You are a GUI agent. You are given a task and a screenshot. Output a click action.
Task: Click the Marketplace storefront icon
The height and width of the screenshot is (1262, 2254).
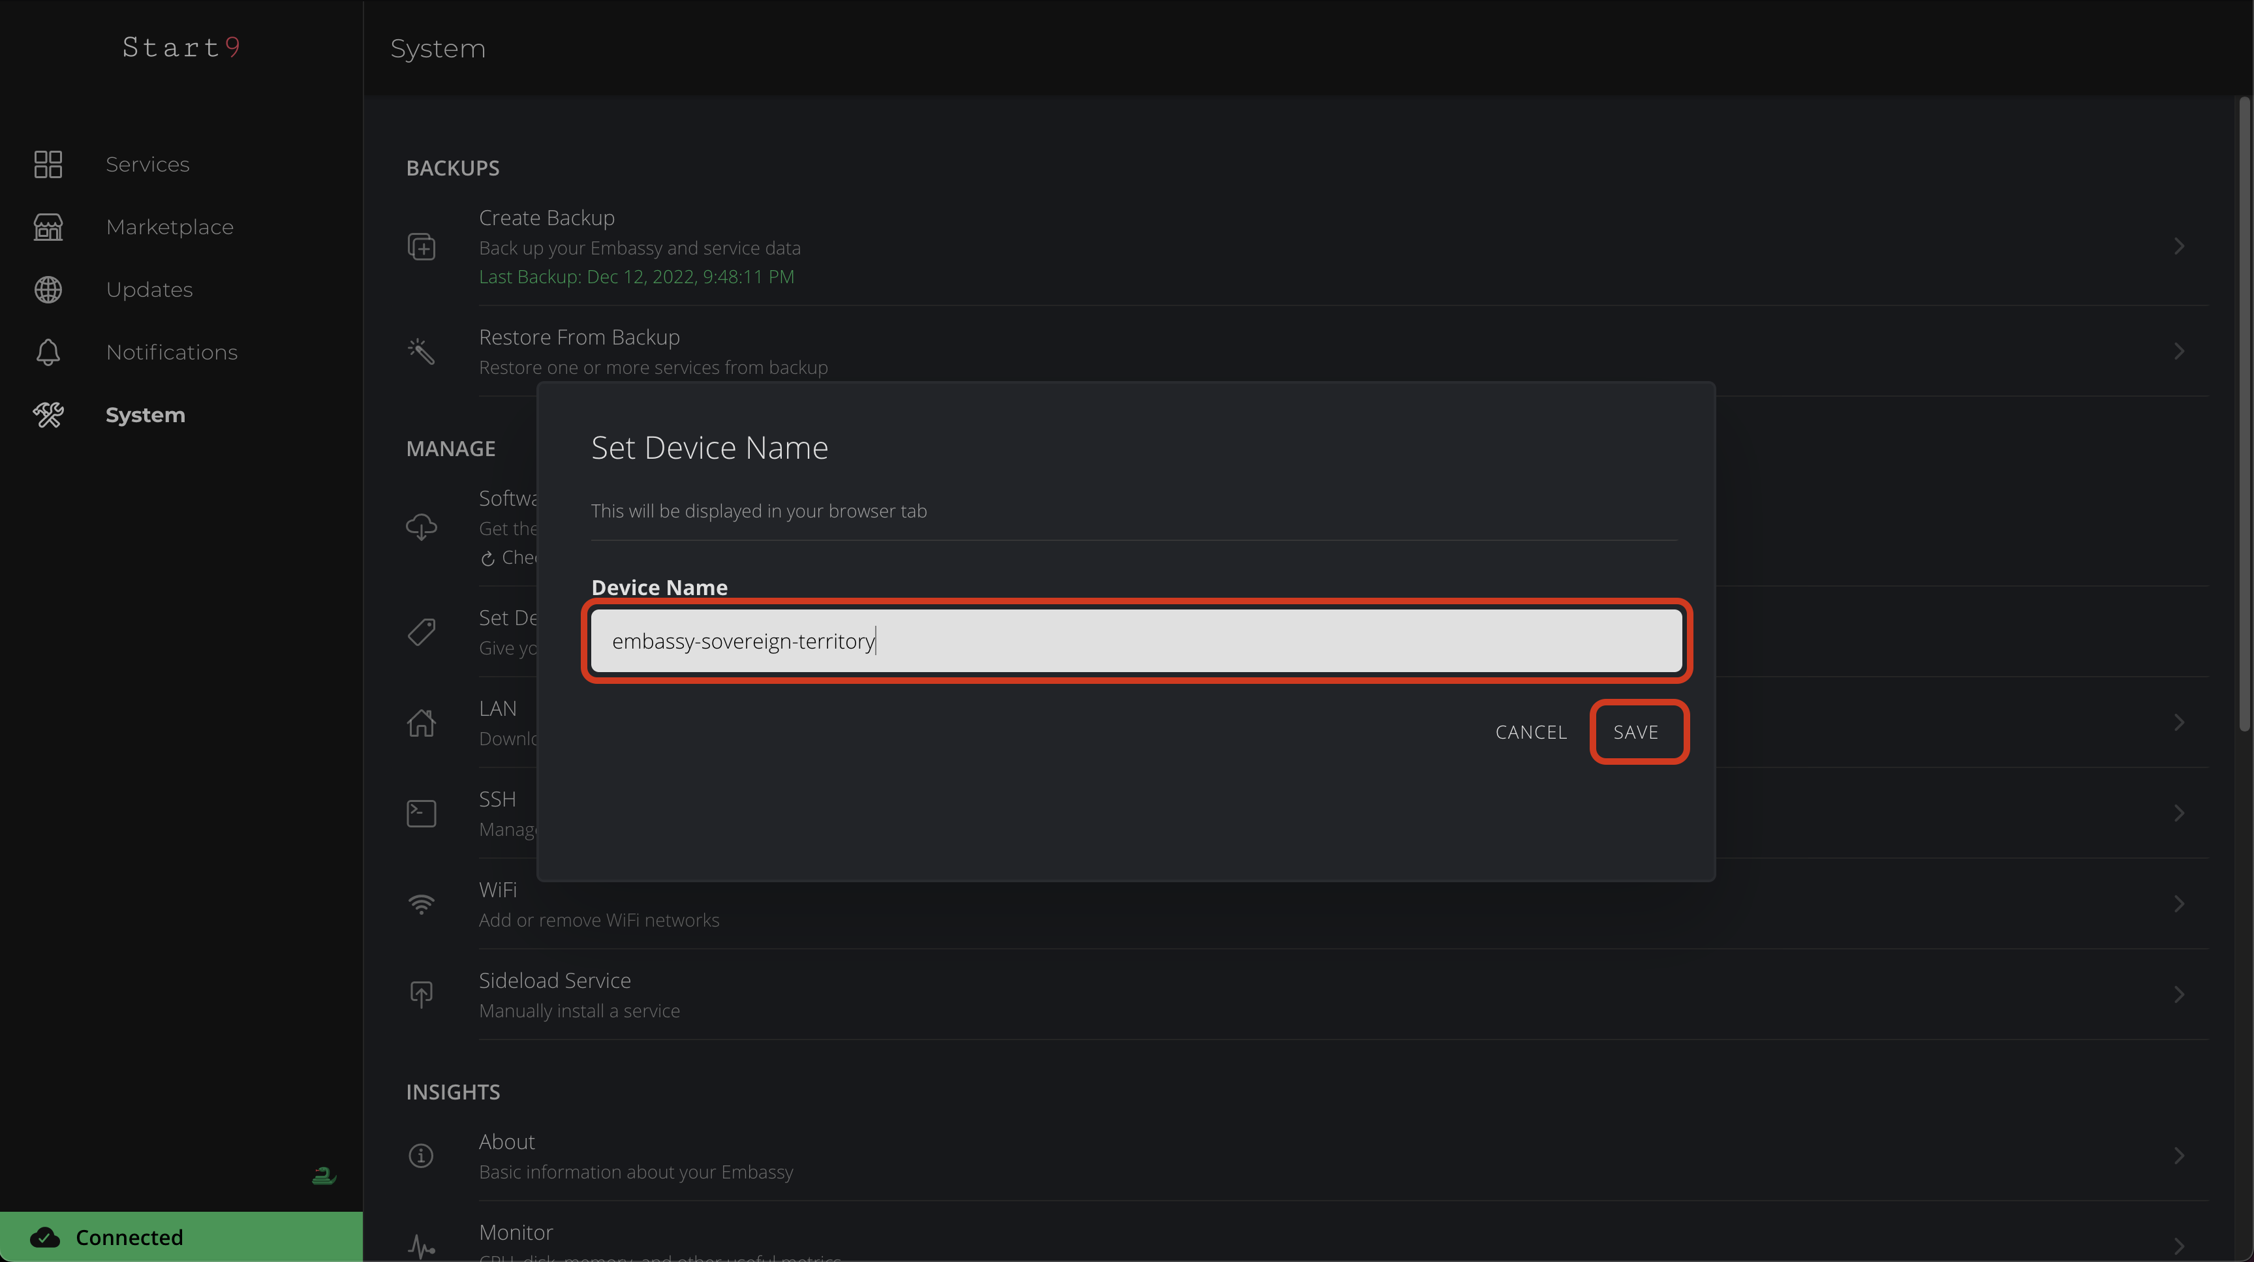coord(48,228)
